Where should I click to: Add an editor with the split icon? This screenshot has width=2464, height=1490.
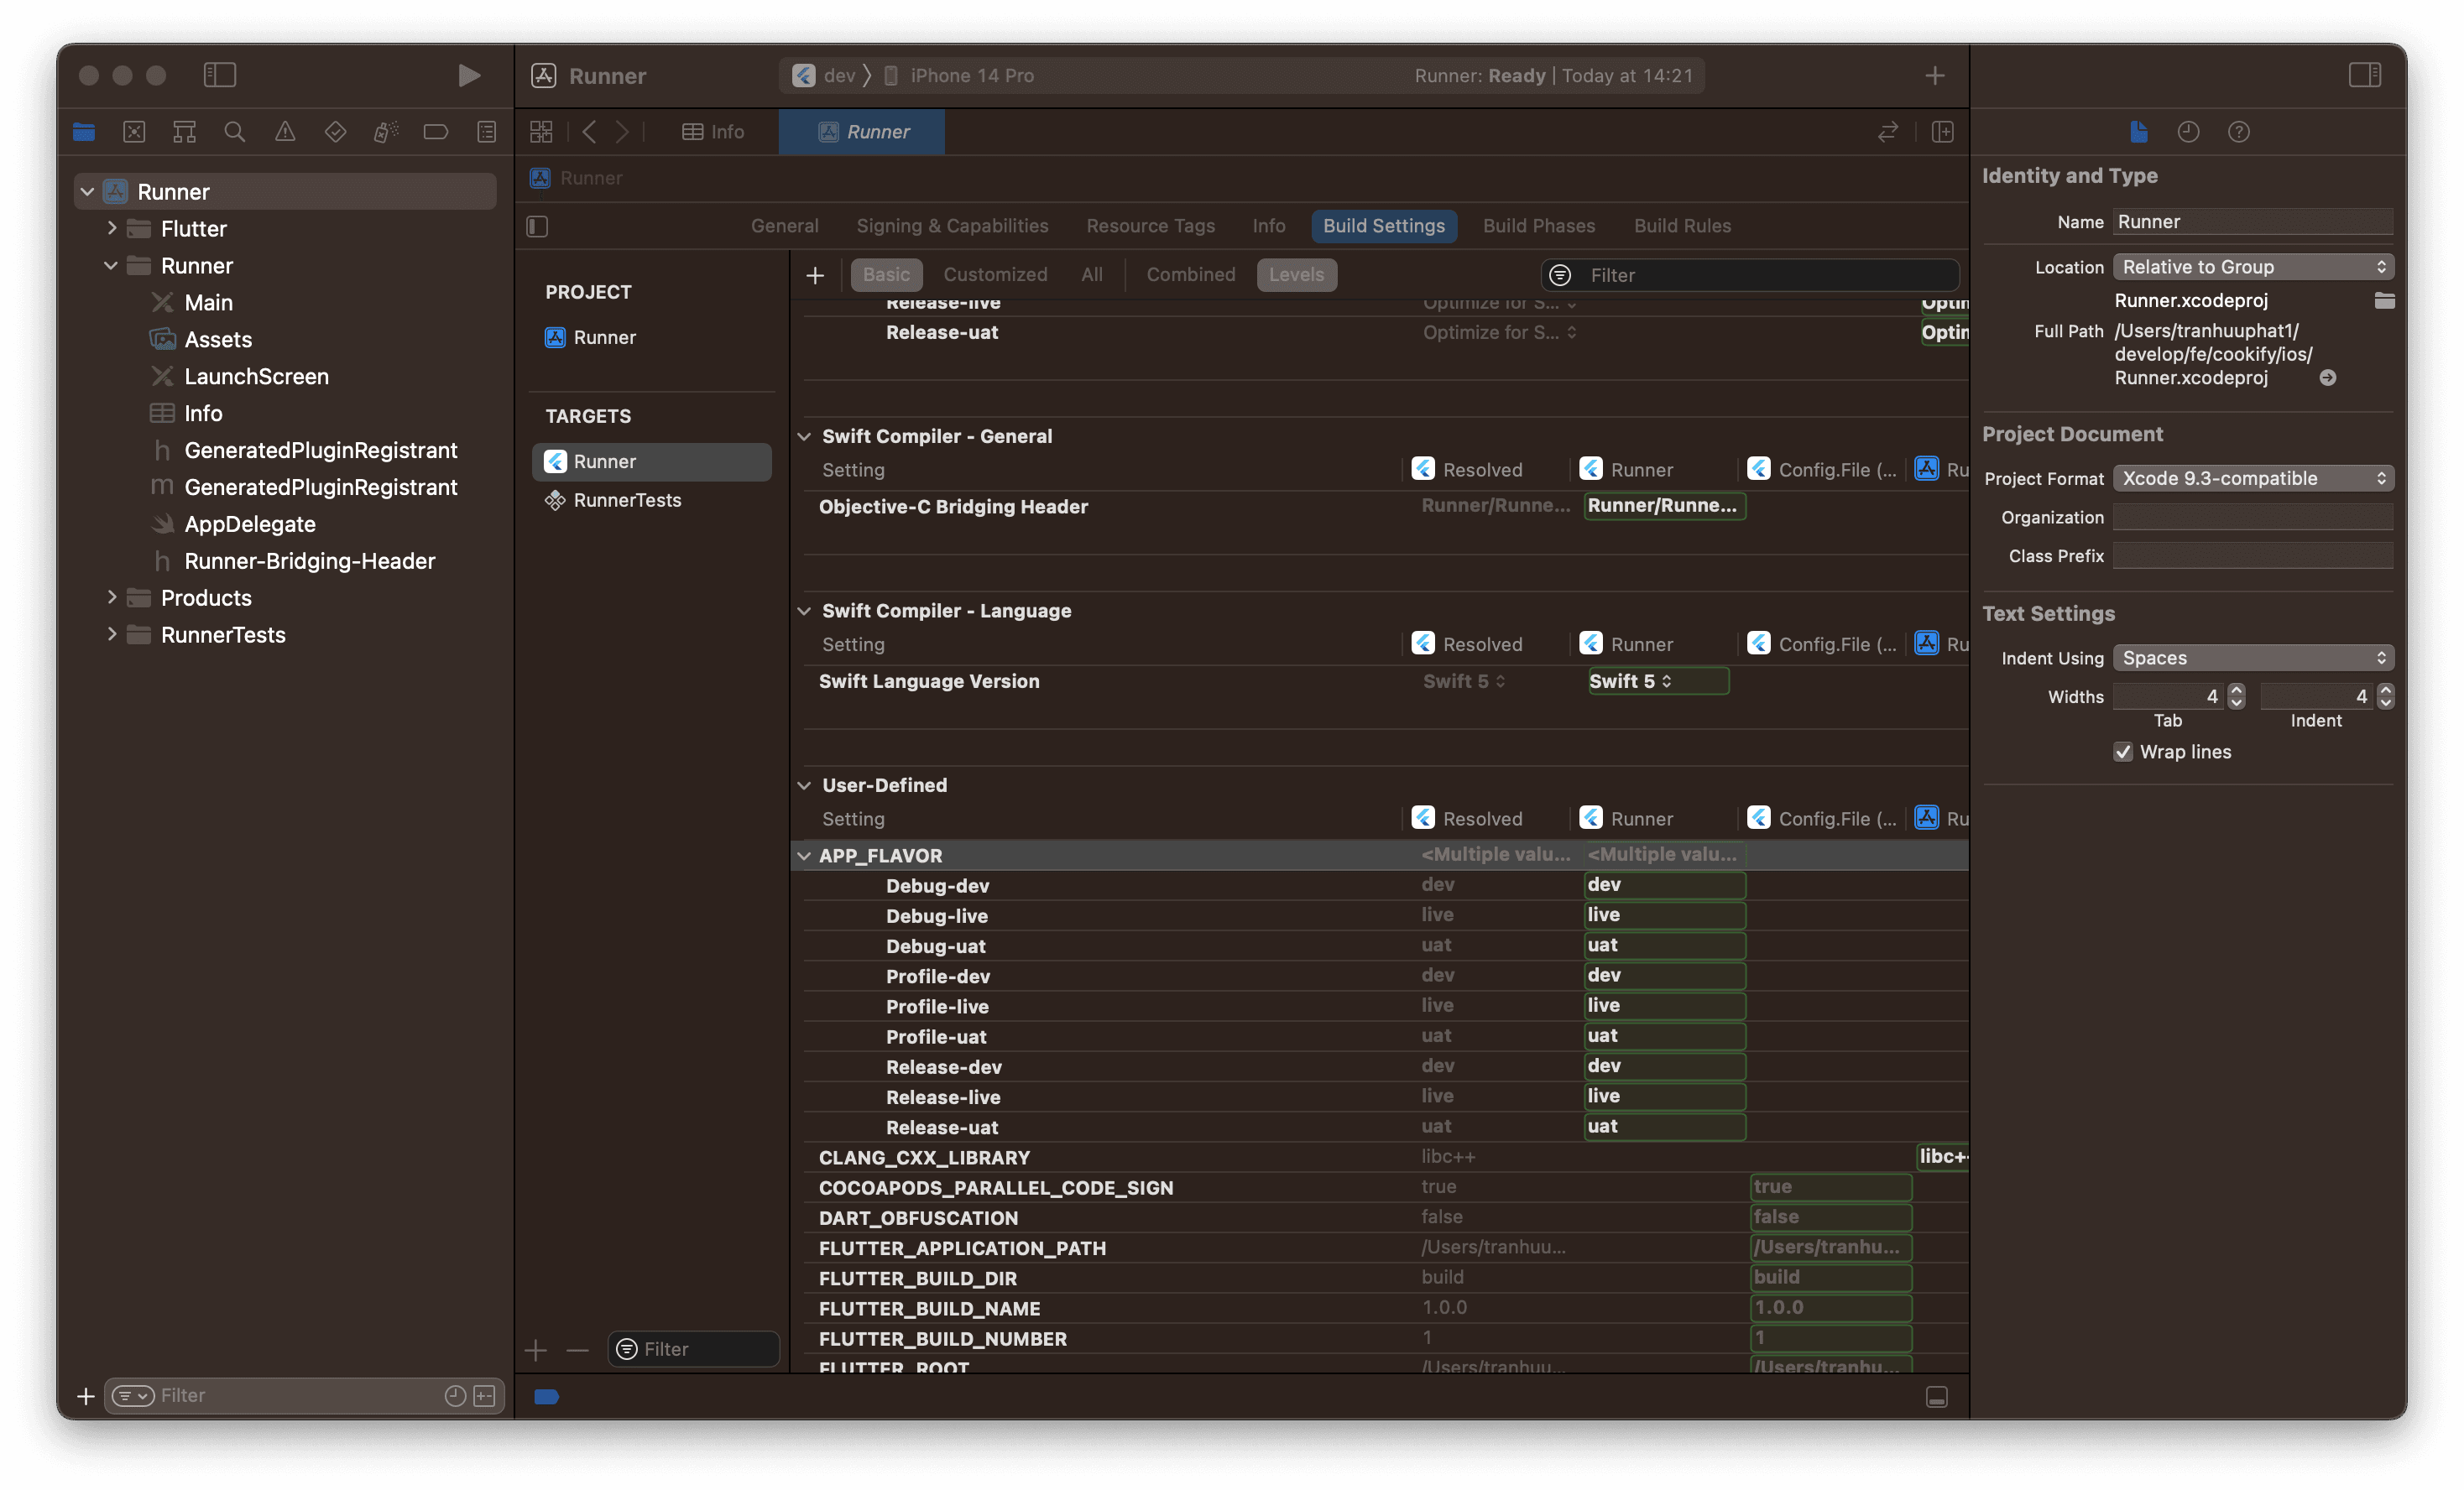[x=1942, y=131]
